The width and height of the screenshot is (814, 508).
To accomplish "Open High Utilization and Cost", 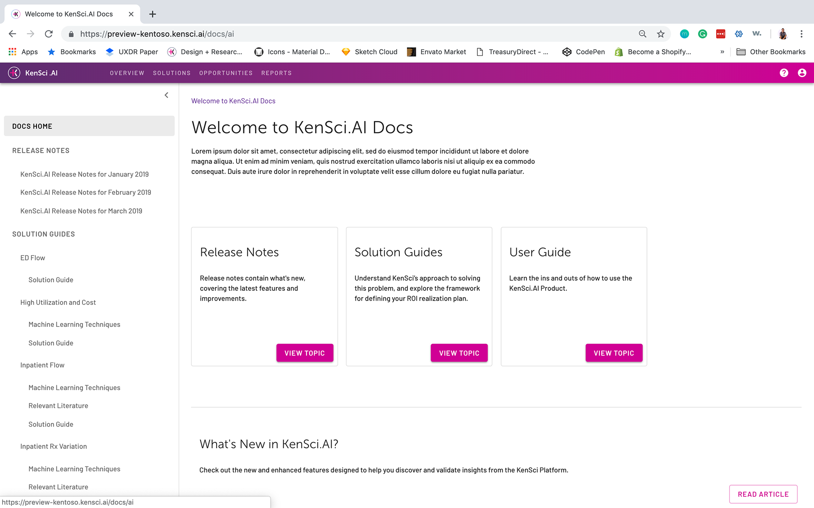I will pyautogui.click(x=58, y=302).
